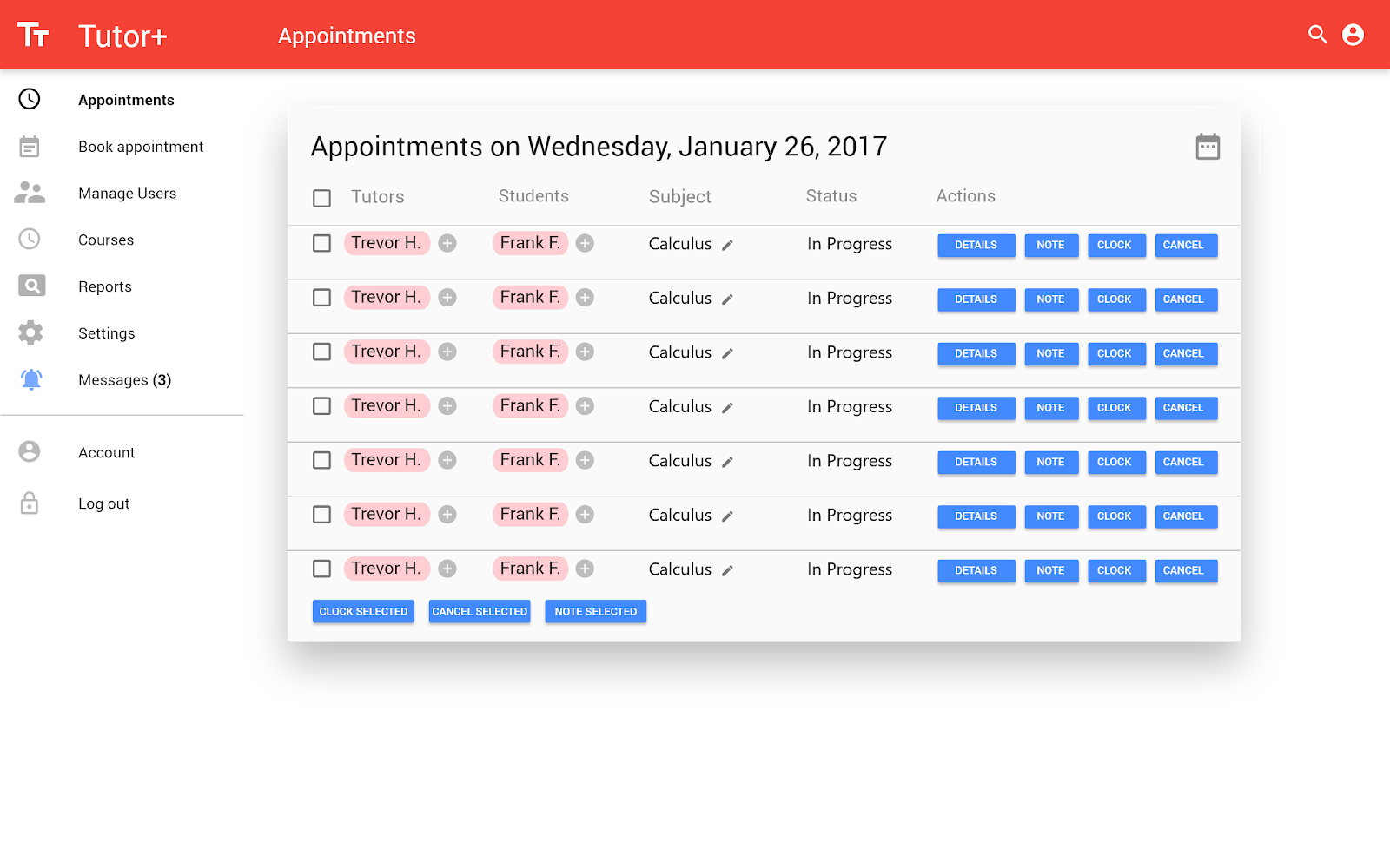
Task: Click the search magnifier icon in header
Action: click(x=1317, y=35)
